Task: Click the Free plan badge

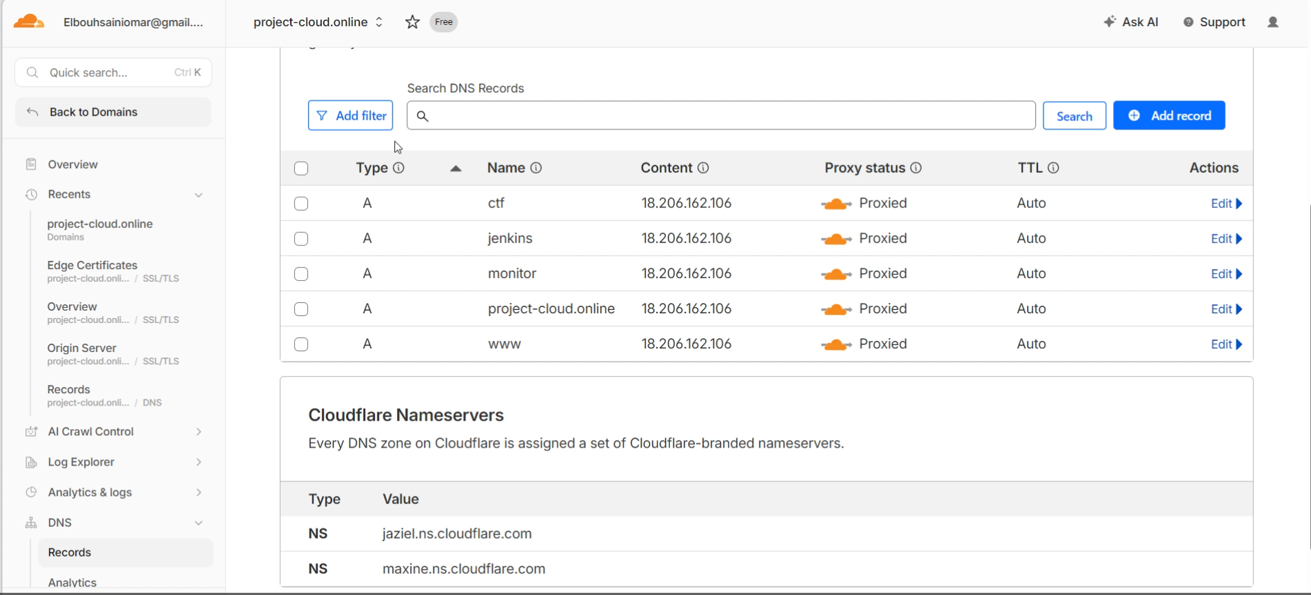Action: pyautogui.click(x=444, y=22)
